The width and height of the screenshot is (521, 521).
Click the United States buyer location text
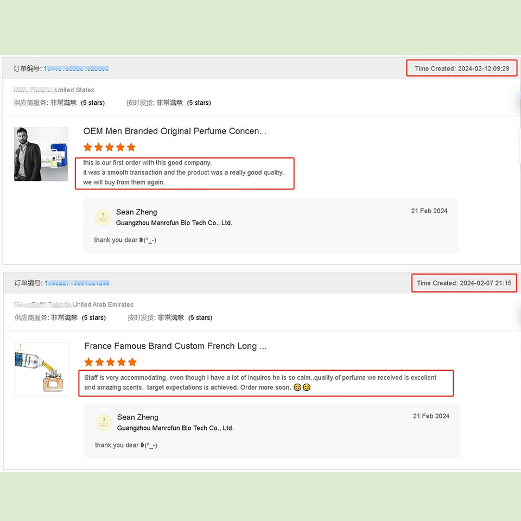tap(74, 90)
